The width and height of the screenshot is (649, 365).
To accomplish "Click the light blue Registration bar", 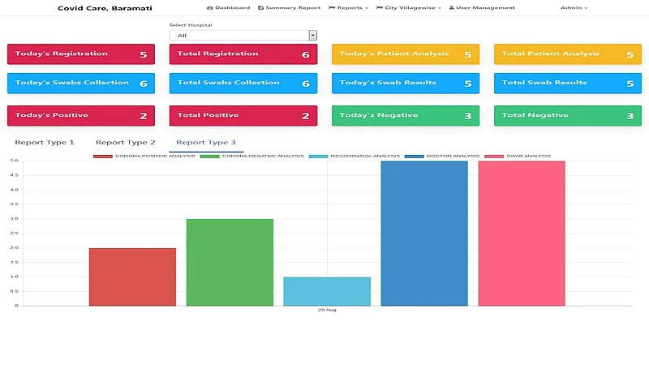I will (327, 291).
